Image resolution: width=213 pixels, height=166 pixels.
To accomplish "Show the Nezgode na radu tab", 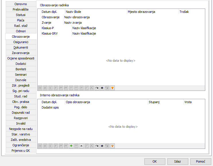I will click(21, 129).
